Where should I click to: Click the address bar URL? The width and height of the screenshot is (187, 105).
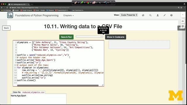(43, 8)
